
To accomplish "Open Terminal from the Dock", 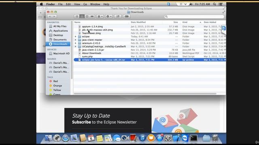I will tap(193, 138).
